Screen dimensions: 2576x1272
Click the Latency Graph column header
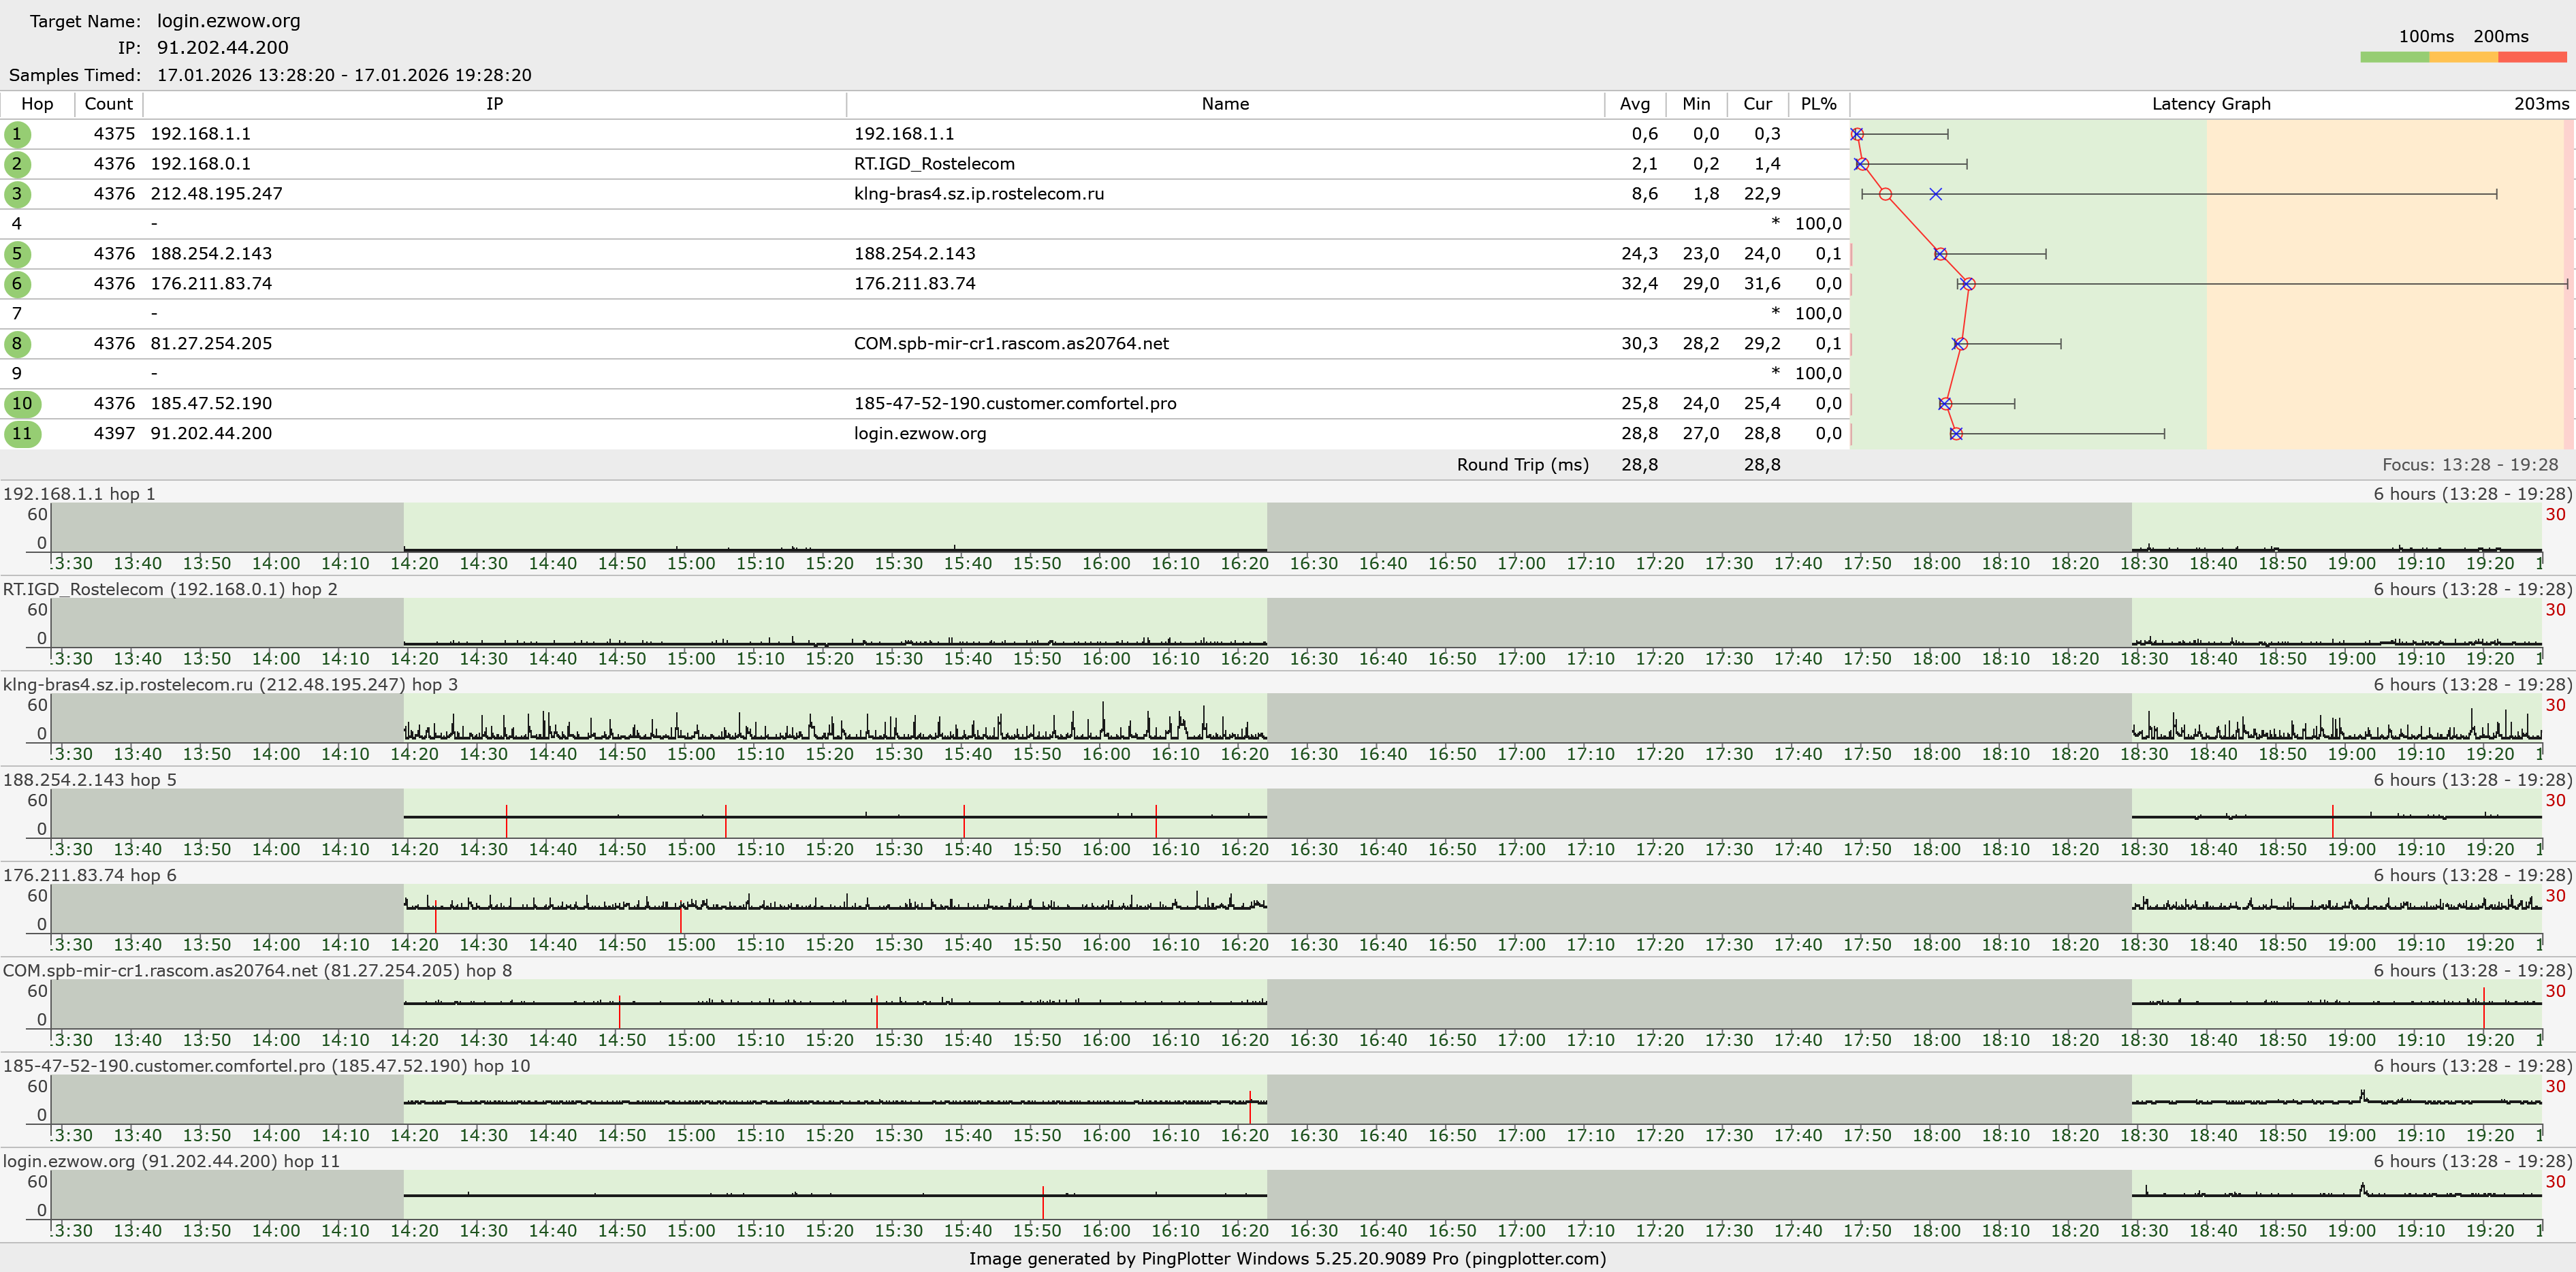[2210, 104]
